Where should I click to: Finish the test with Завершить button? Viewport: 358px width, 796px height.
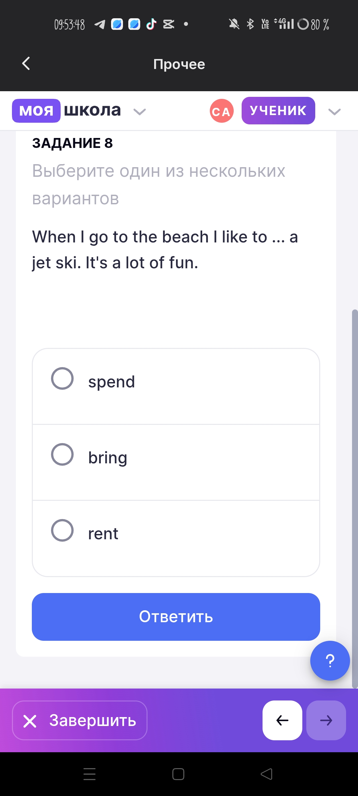click(80, 720)
